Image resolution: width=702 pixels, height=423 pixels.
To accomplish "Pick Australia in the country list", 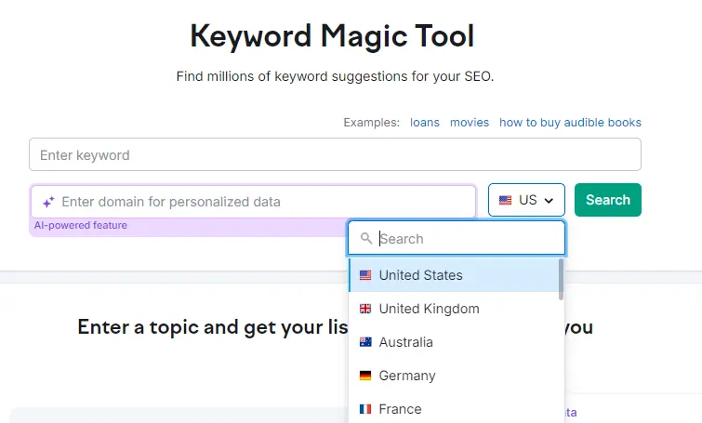I will tap(405, 342).
